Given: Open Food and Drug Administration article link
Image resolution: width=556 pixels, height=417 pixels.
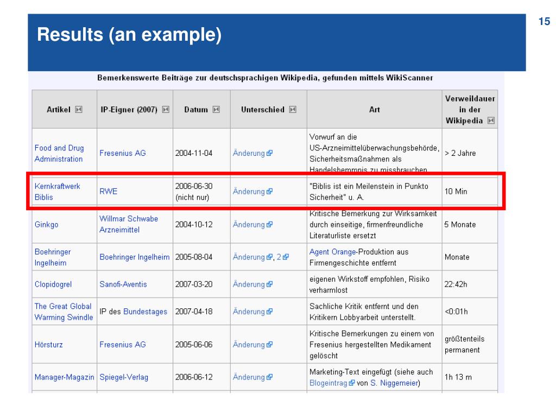Looking at the screenshot, I should (x=59, y=153).
